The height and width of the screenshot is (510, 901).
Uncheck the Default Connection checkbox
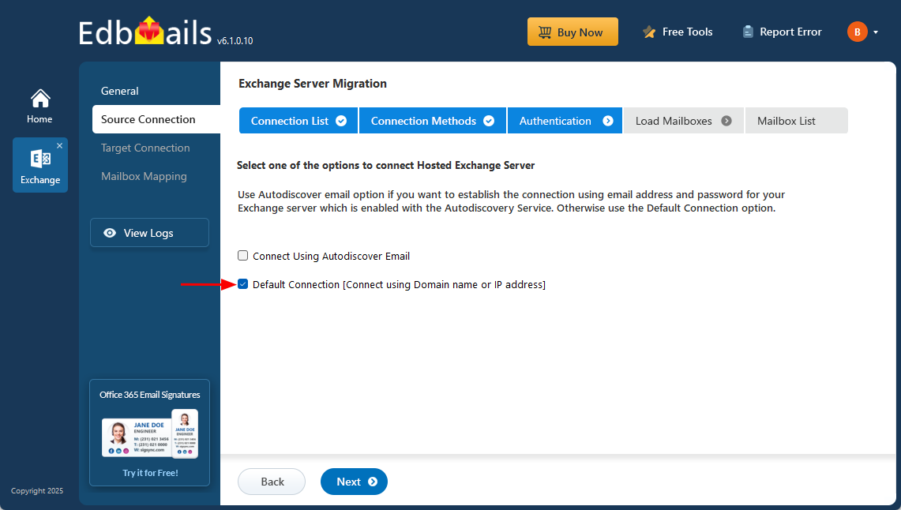pos(243,283)
